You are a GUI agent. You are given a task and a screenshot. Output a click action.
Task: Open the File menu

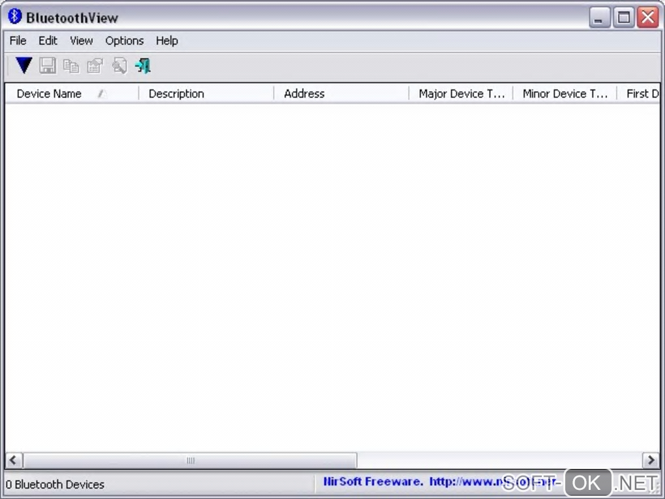18,40
